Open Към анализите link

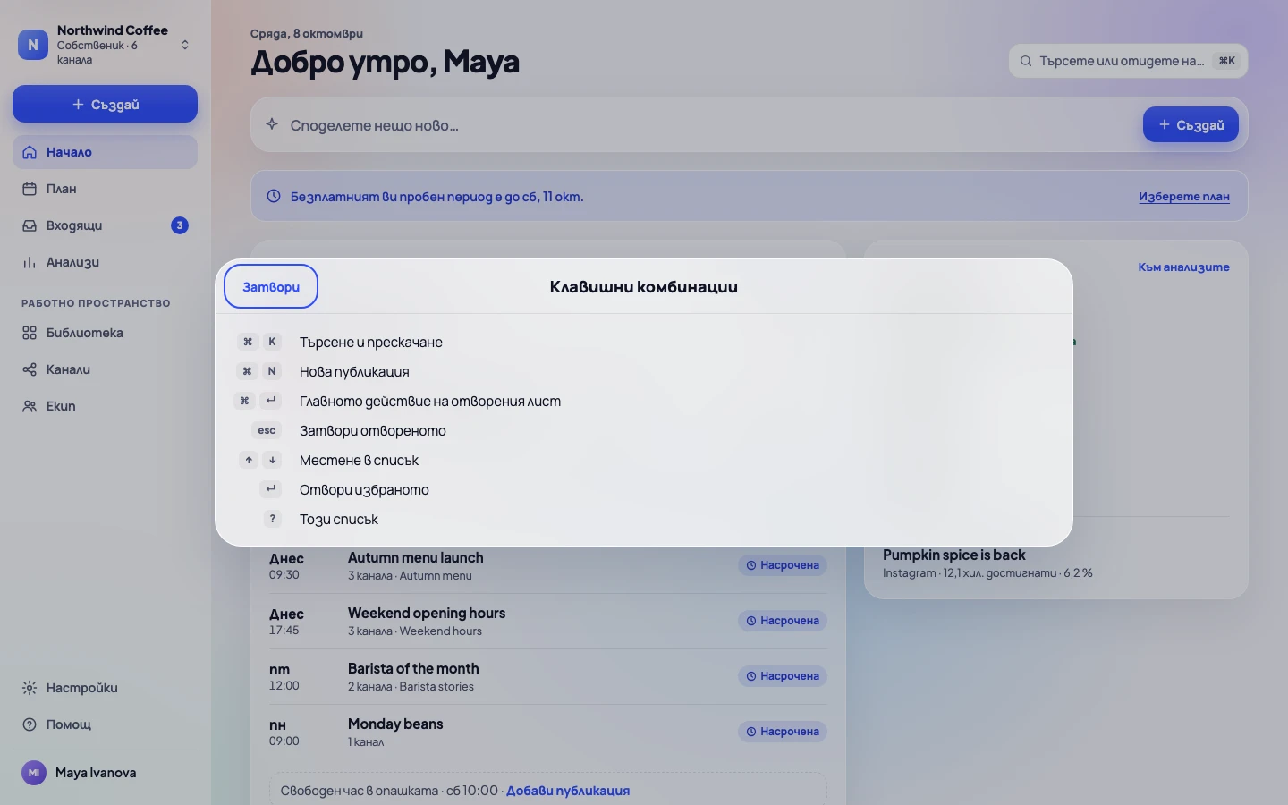tap(1183, 267)
